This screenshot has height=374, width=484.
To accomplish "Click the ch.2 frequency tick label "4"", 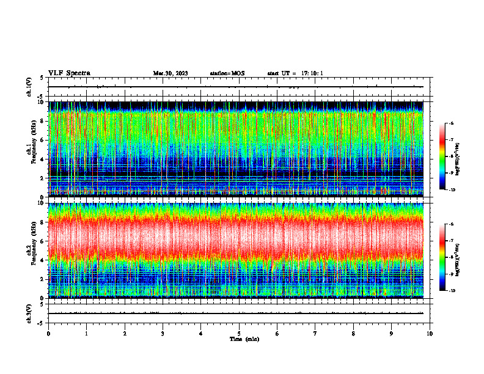I will (x=43, y=260).
